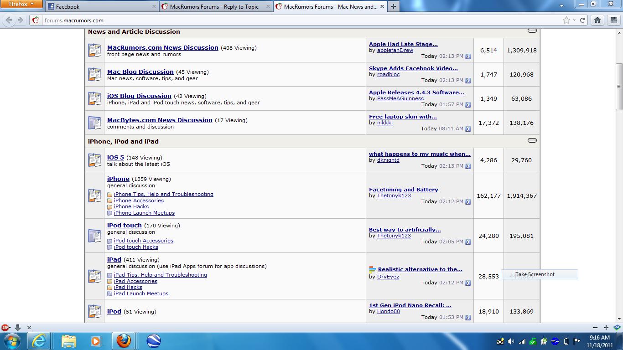
Task: Open the iPhone Accessories subforum
Action: [x=139, y=201]
